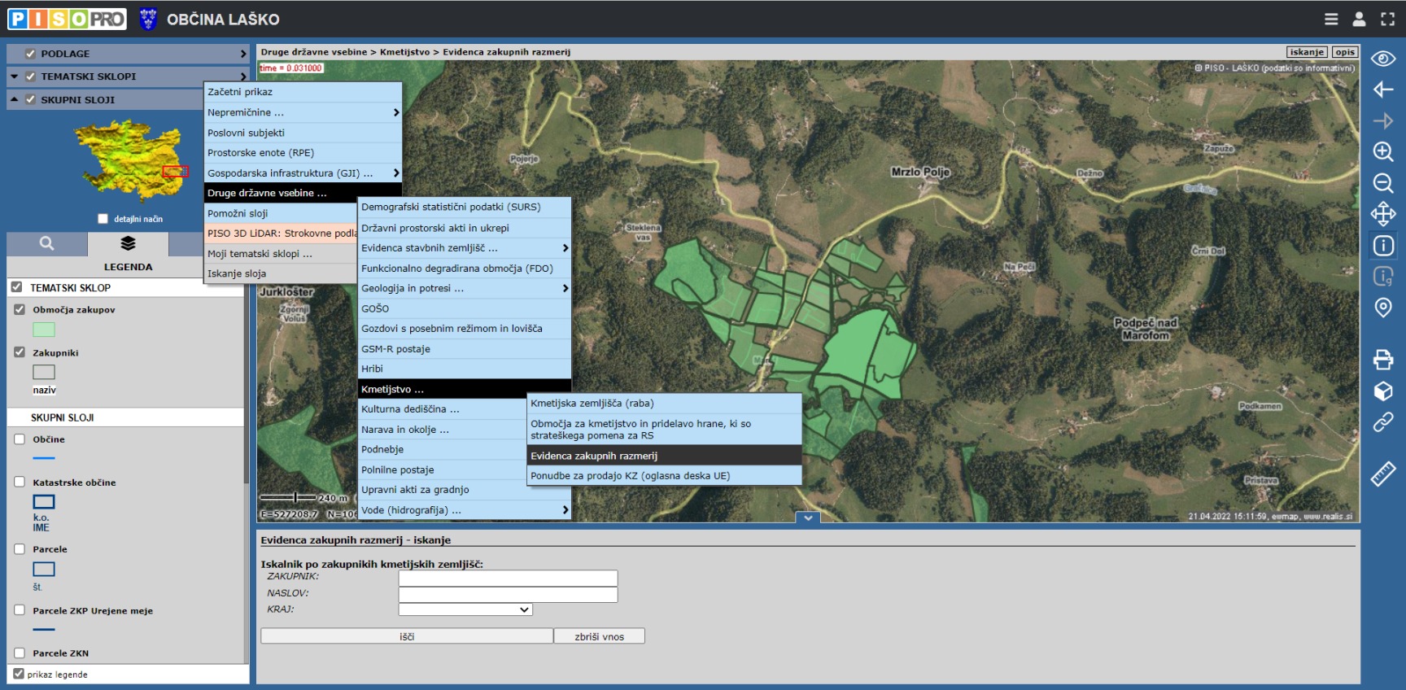Click the zoom in magnifier icon
Image resolution: width=1406 pixels, height=690 pixels.
click(1382, 151)
